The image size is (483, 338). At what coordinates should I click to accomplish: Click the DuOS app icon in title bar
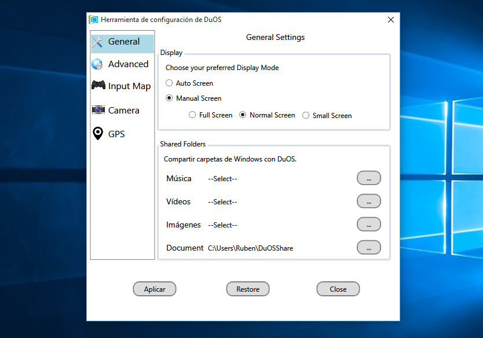click(93, 20)
